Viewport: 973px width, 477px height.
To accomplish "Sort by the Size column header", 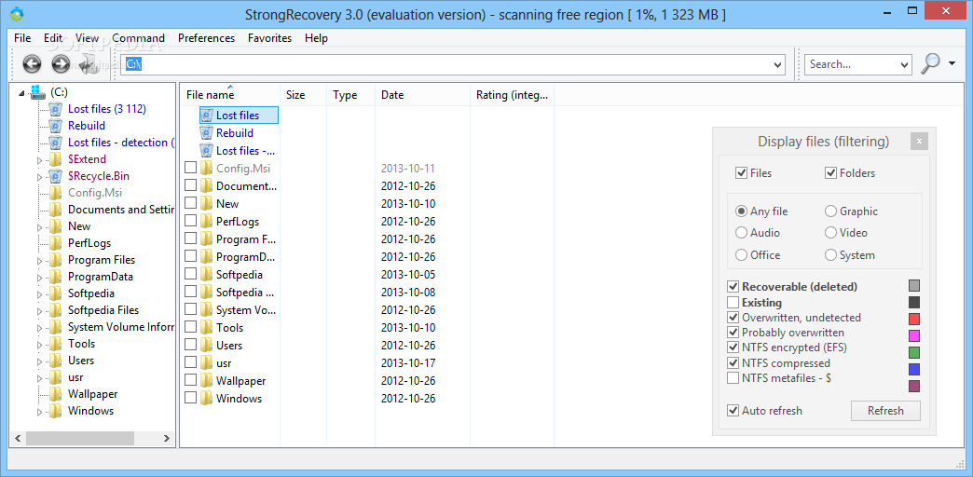I will click(x=304, y=95).
